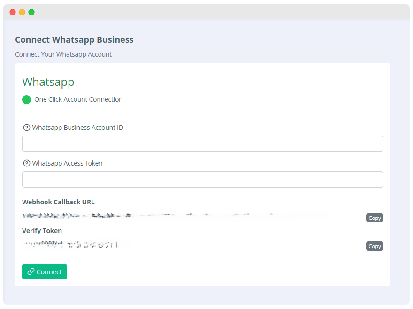Click the blurred verify token value
This screenshot has width=413, height=309.
(70, 245)
